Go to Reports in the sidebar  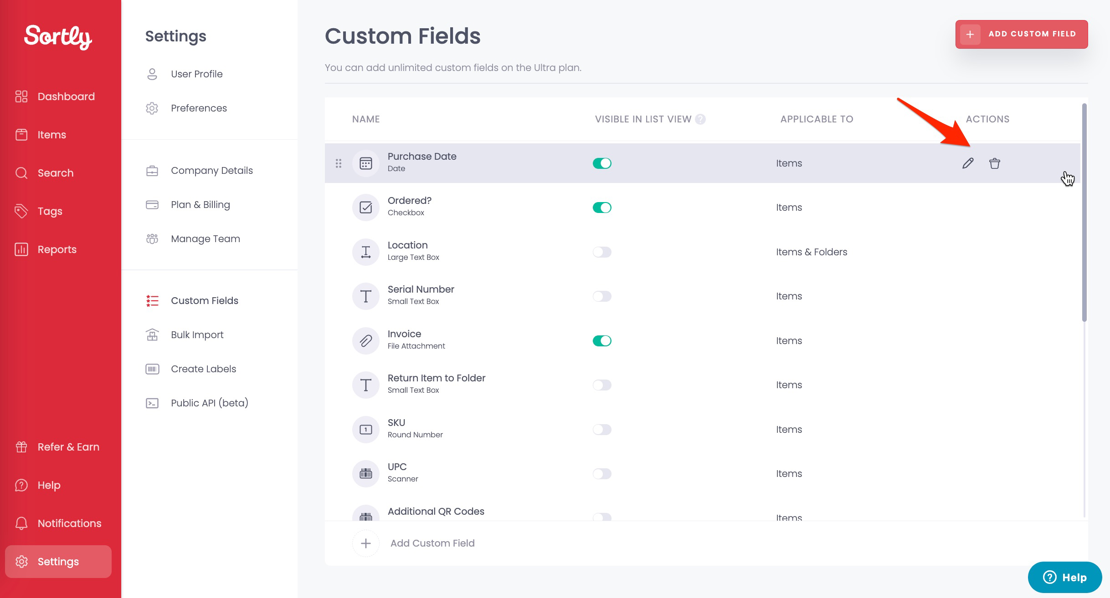tap(57, 249)
